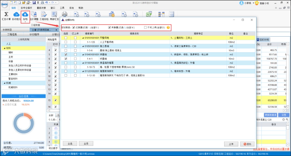Run 自动组价 from the ribbon
This screenshot has width=291, height=156.
pos(16,14)
